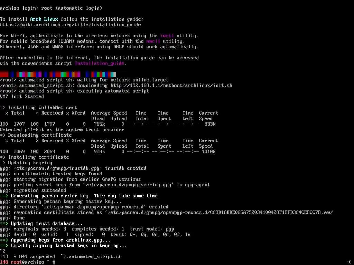Click '==> Locally signing trusted keys in keyring...'
The height and width of the screenshot is (265, 354).
point(64,246)
